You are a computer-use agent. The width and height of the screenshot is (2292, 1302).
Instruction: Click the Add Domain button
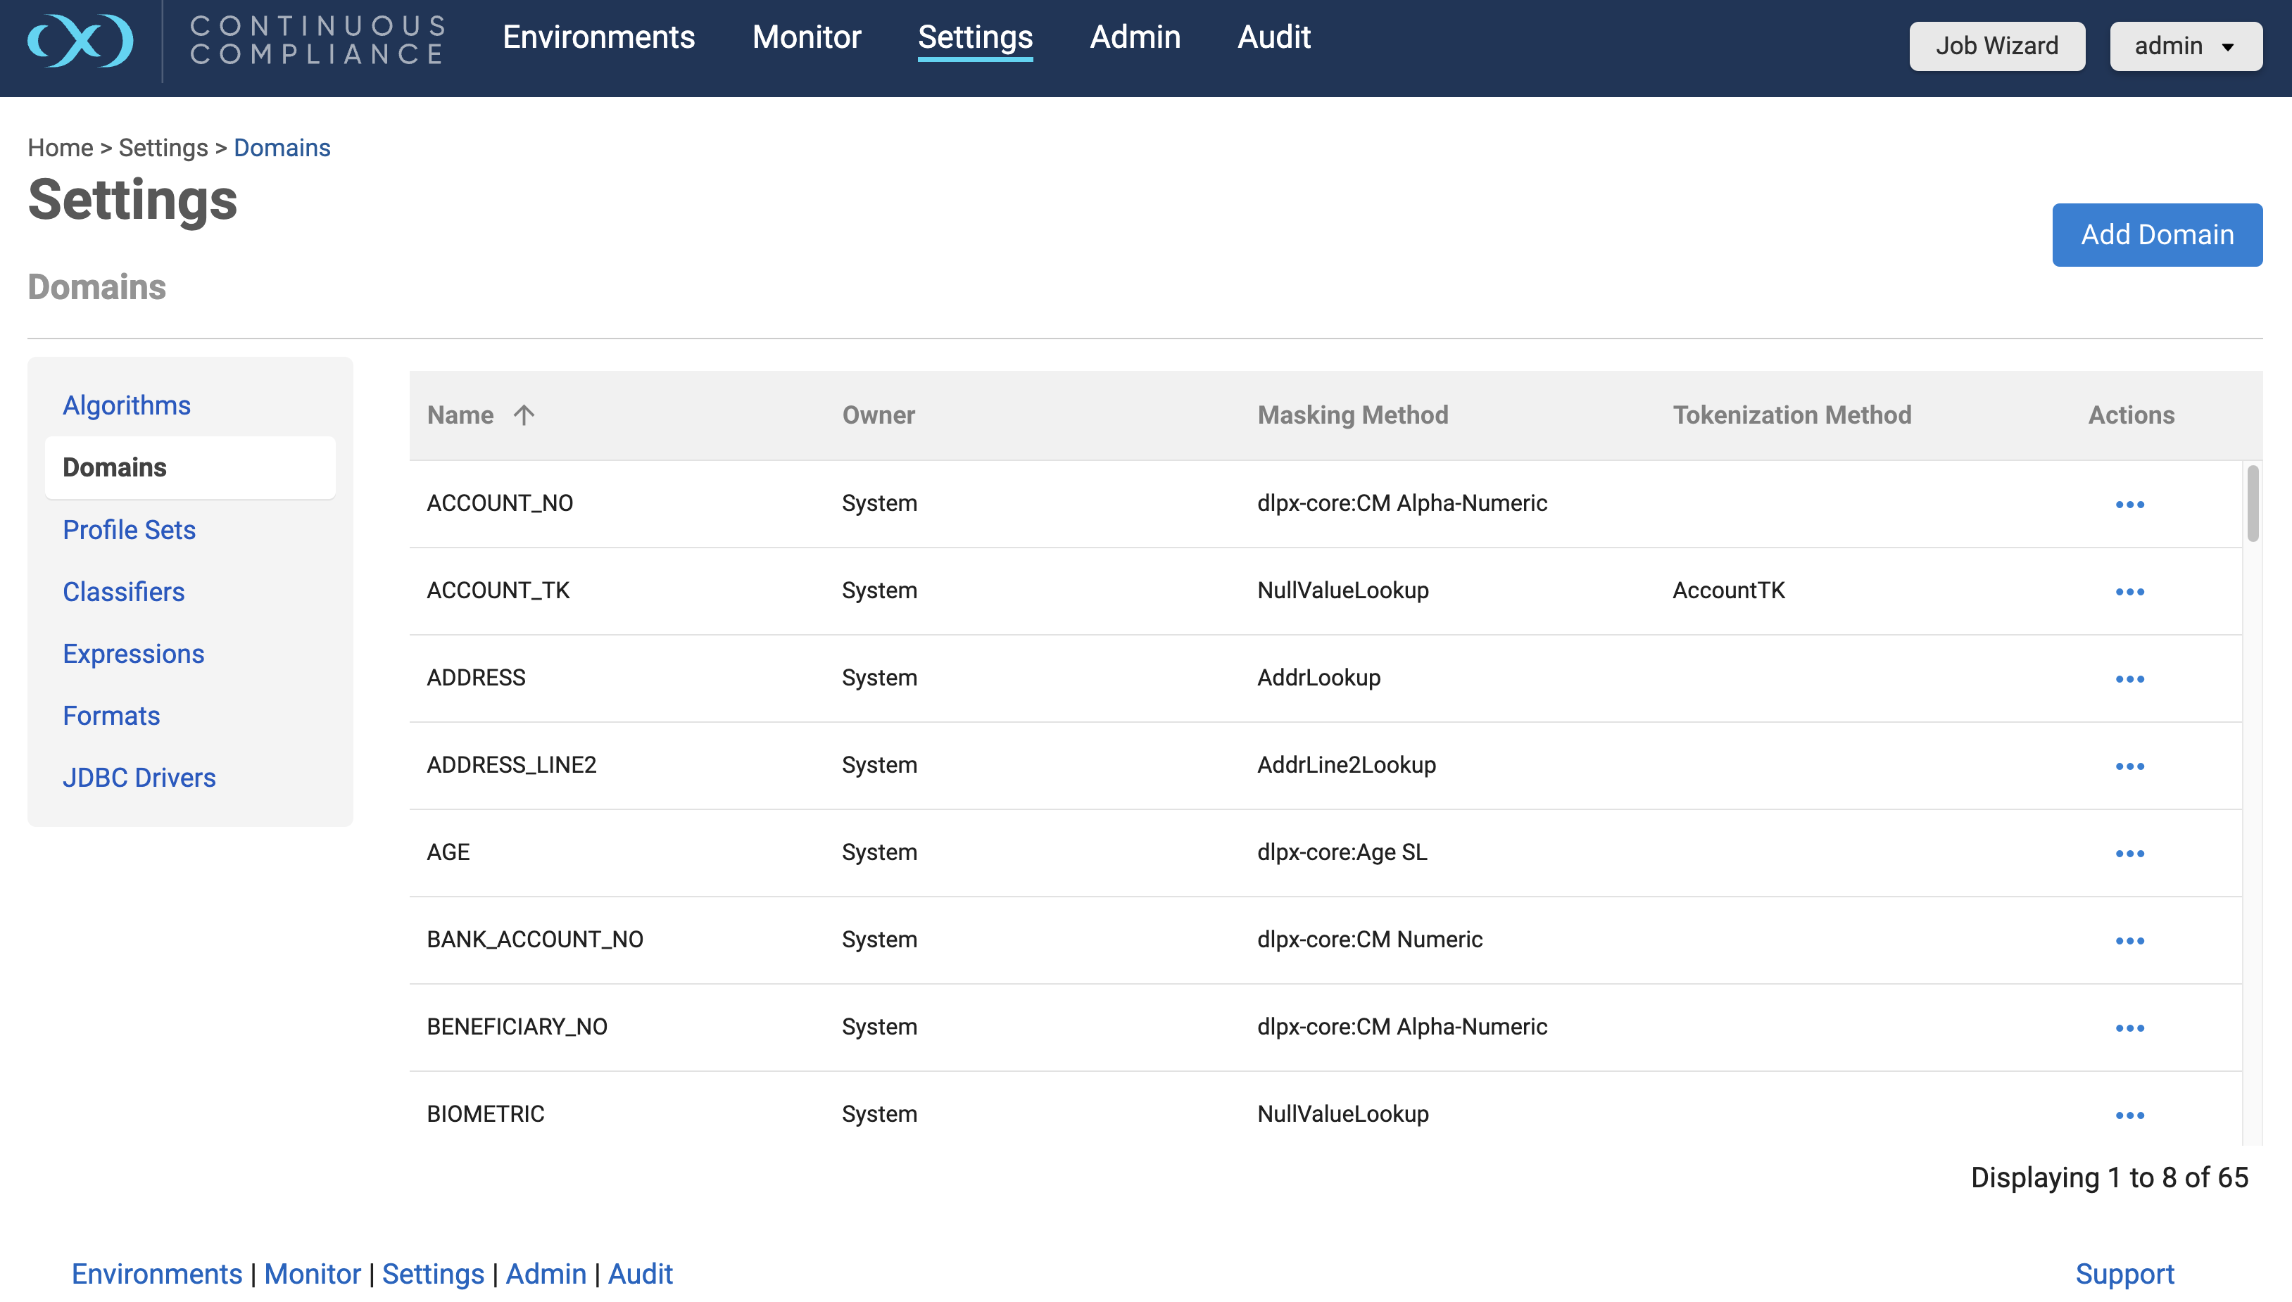pos(2156,234)
